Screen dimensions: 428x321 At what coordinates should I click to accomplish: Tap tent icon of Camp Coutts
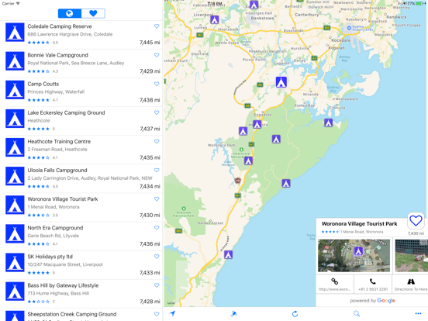coord(15,90)
